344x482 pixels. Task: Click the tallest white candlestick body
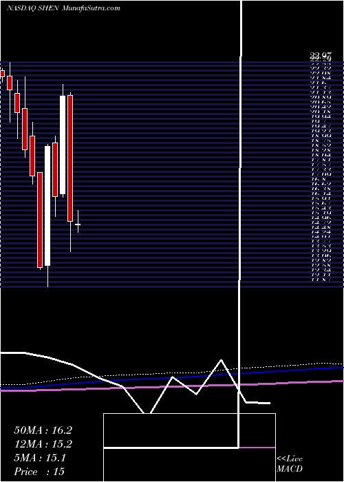click(47, 206)
